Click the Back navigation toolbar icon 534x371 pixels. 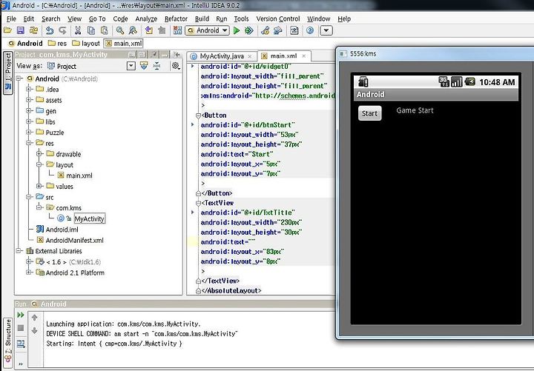(149, 30)
